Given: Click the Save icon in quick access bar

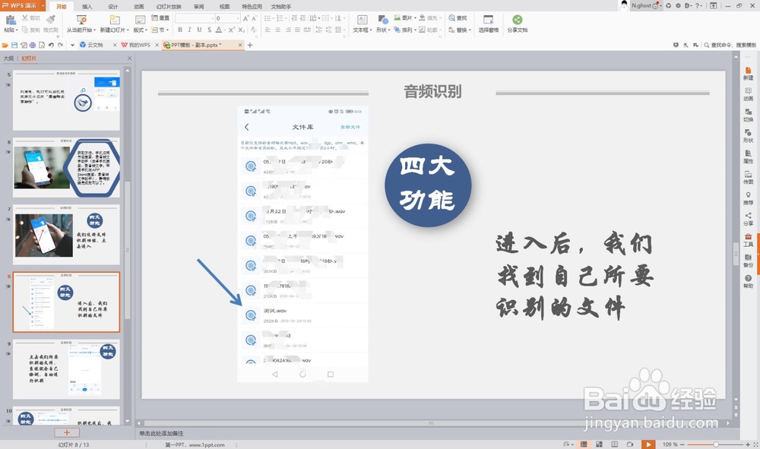Looking at the screenshot, I should tap(14, 45).
